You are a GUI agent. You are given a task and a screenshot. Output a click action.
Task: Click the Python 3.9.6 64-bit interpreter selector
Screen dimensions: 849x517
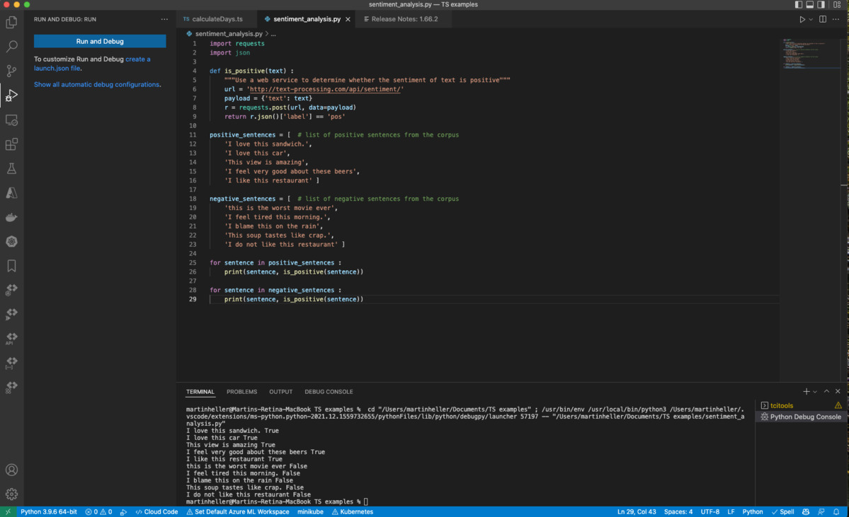48,511
